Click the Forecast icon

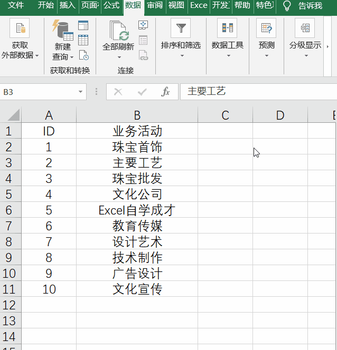click(x=266, y=28)
